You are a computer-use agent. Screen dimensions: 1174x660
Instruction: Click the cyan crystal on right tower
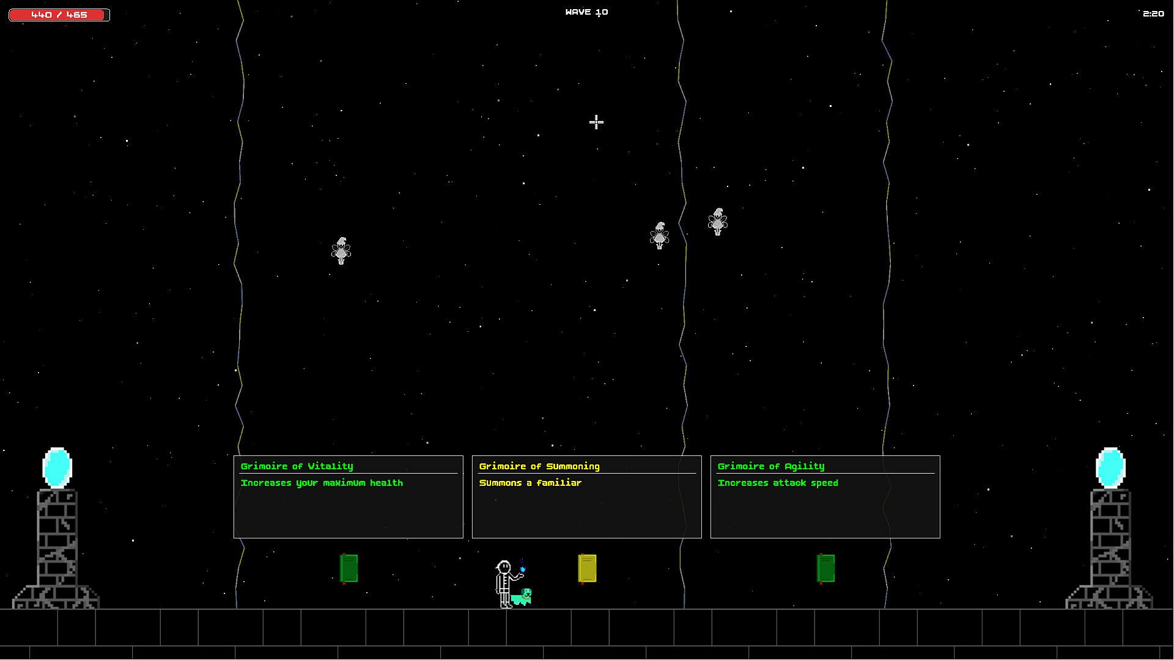tap(1110, 468)
